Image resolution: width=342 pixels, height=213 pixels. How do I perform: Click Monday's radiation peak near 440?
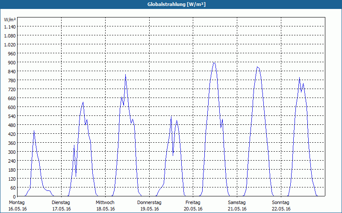34,131
